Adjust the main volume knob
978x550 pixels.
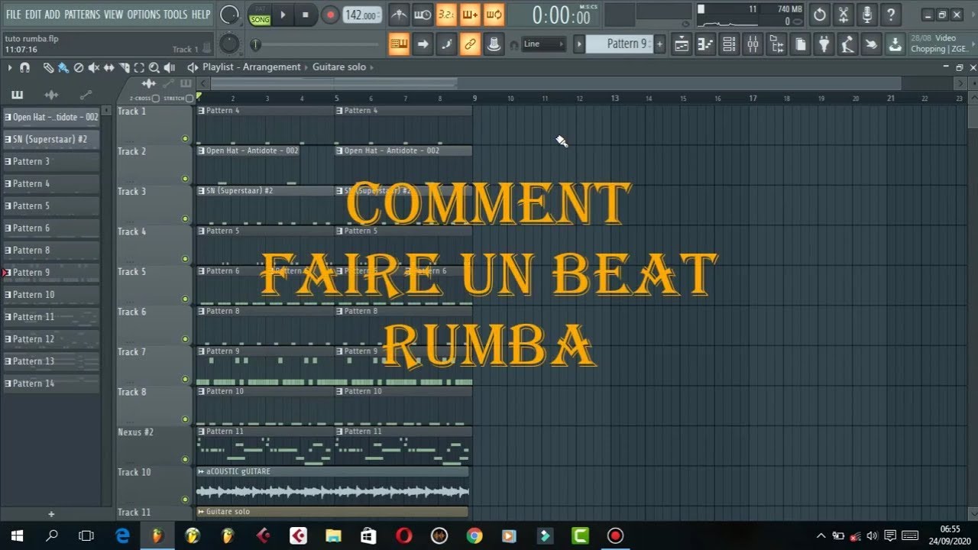229,15
